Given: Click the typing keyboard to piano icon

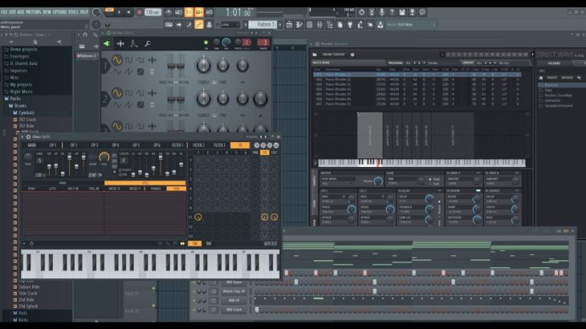Looking at the screenshot, I should tap(169, 25).
